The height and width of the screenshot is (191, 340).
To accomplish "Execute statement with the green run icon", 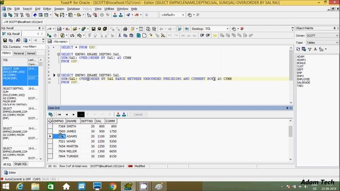I will pos(49,36).
